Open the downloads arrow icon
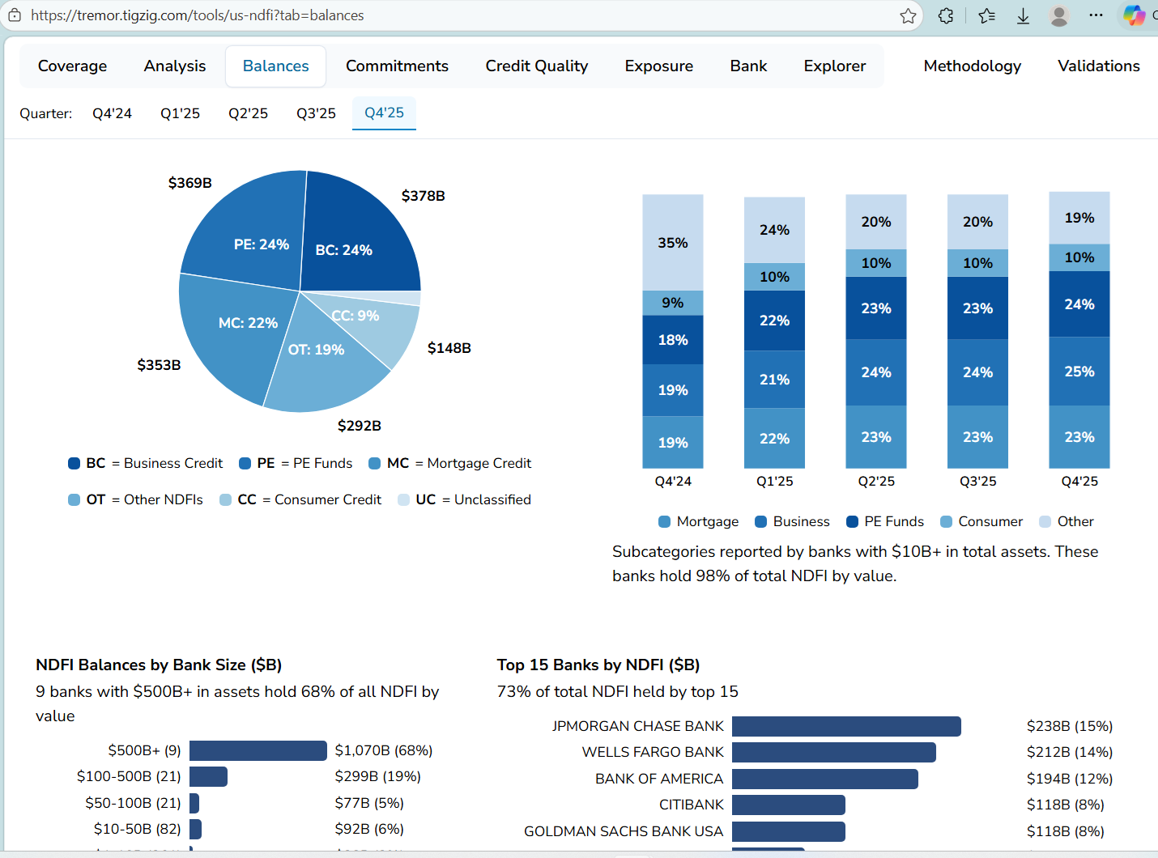The height and width of the screenshot is (858, 1158). pyautogui.click(x=1023, y=15)
